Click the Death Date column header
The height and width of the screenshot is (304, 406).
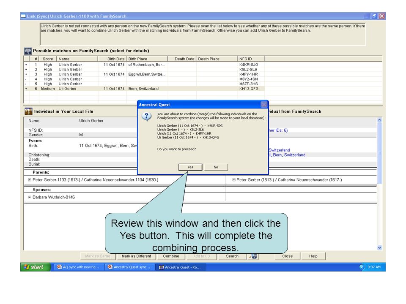pos(182,59)
